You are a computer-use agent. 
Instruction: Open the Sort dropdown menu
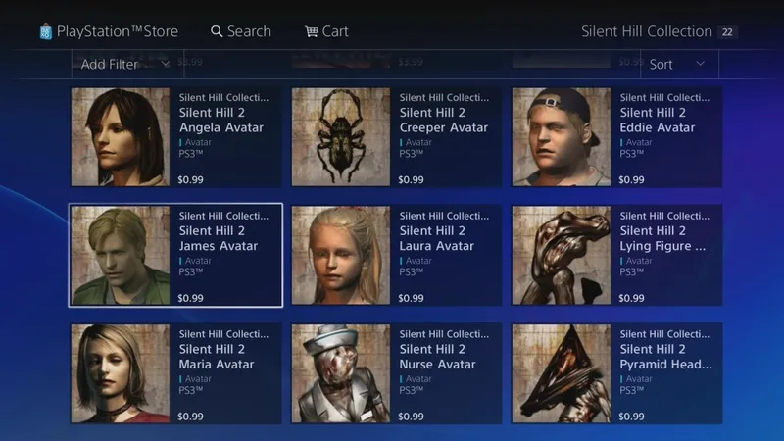tap(679, 64)
